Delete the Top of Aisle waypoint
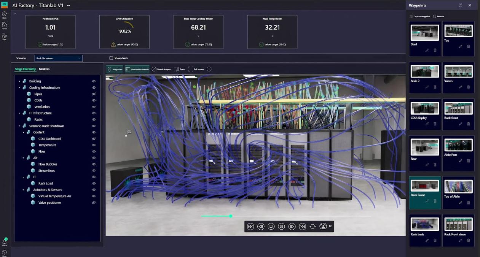Viewport: 480px width, 257px height. tap(469, 203)
